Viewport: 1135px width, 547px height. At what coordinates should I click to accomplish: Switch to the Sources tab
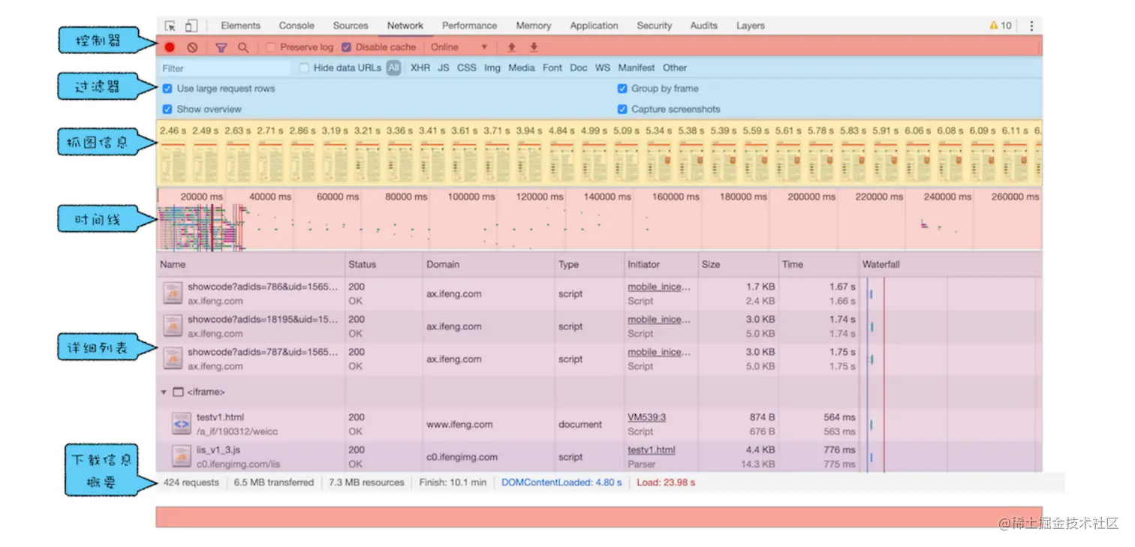pyautogui.click(x=351, y=26)
